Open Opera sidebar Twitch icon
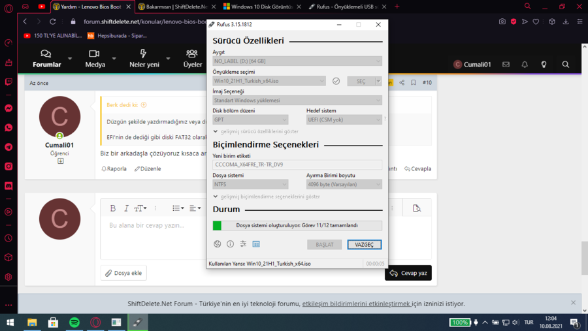This screenshot has width=588, height=331. [8, 82]
